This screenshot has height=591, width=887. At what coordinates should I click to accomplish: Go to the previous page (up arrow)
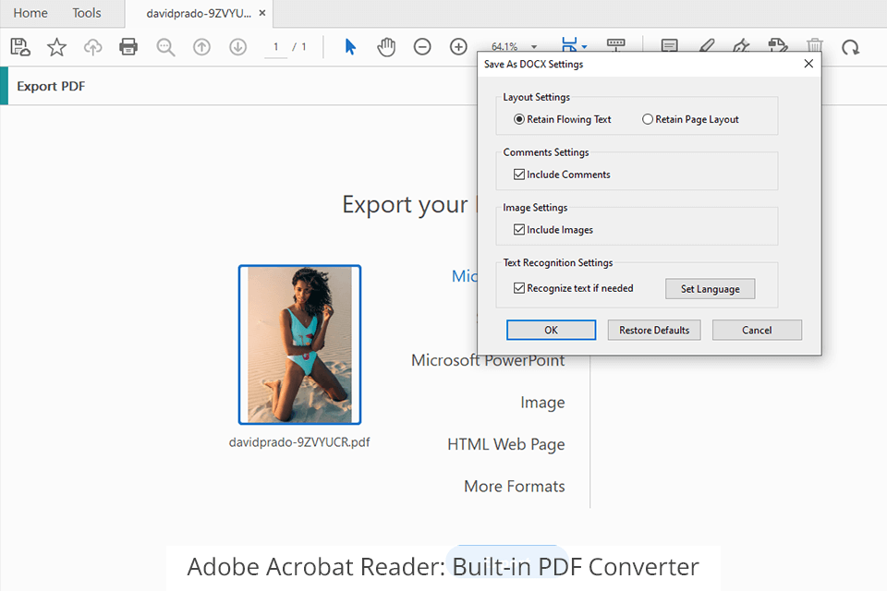[201, 47]
